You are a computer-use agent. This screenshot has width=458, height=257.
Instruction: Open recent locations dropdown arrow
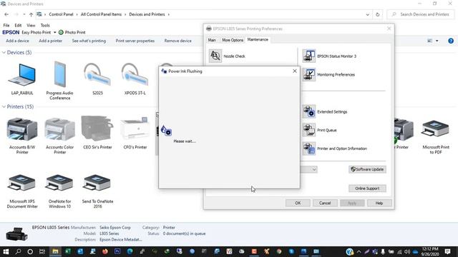[24, 14]
